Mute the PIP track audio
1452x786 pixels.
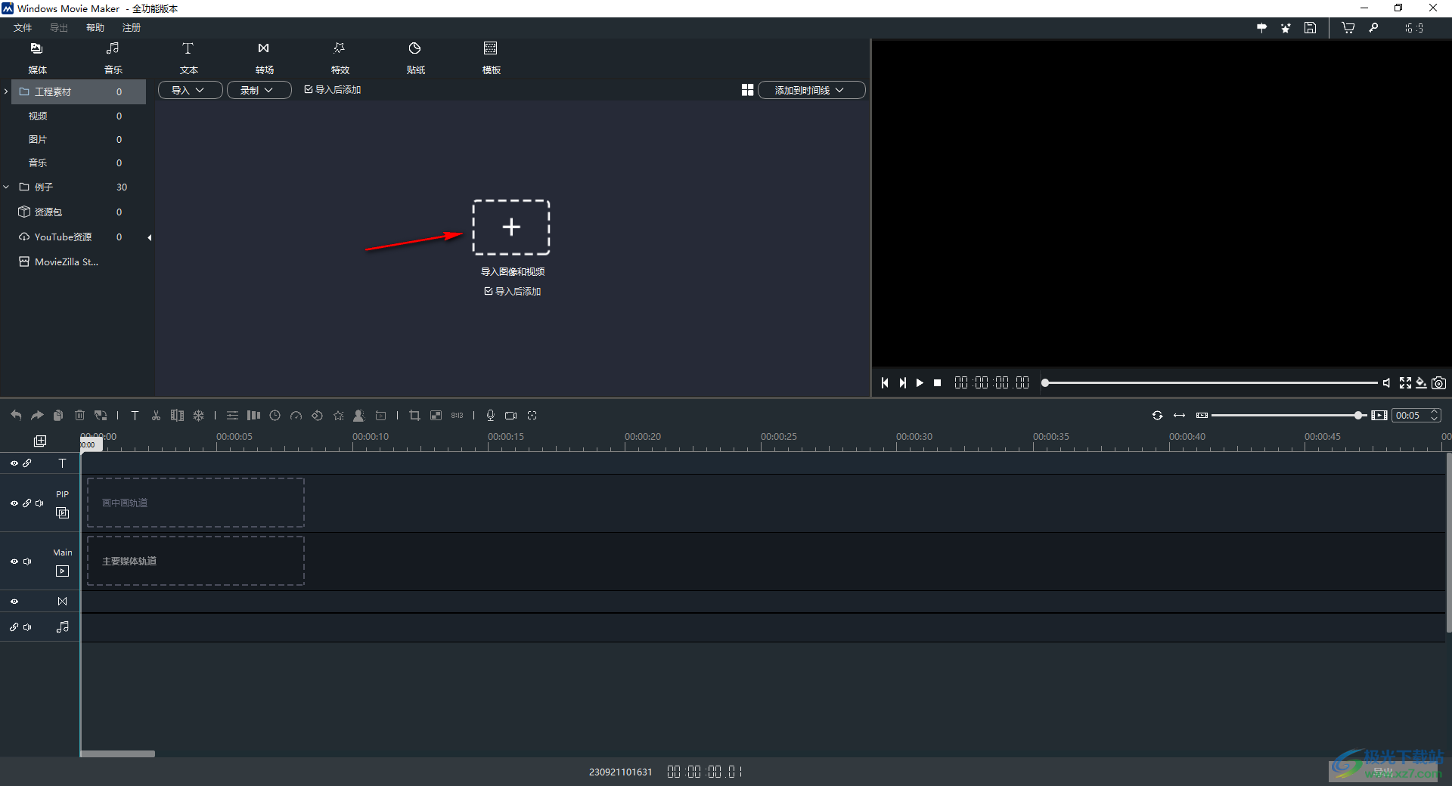click(39, 503)
